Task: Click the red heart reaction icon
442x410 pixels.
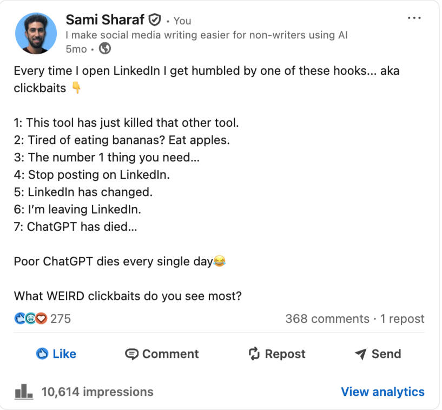Action: point(42,318)
